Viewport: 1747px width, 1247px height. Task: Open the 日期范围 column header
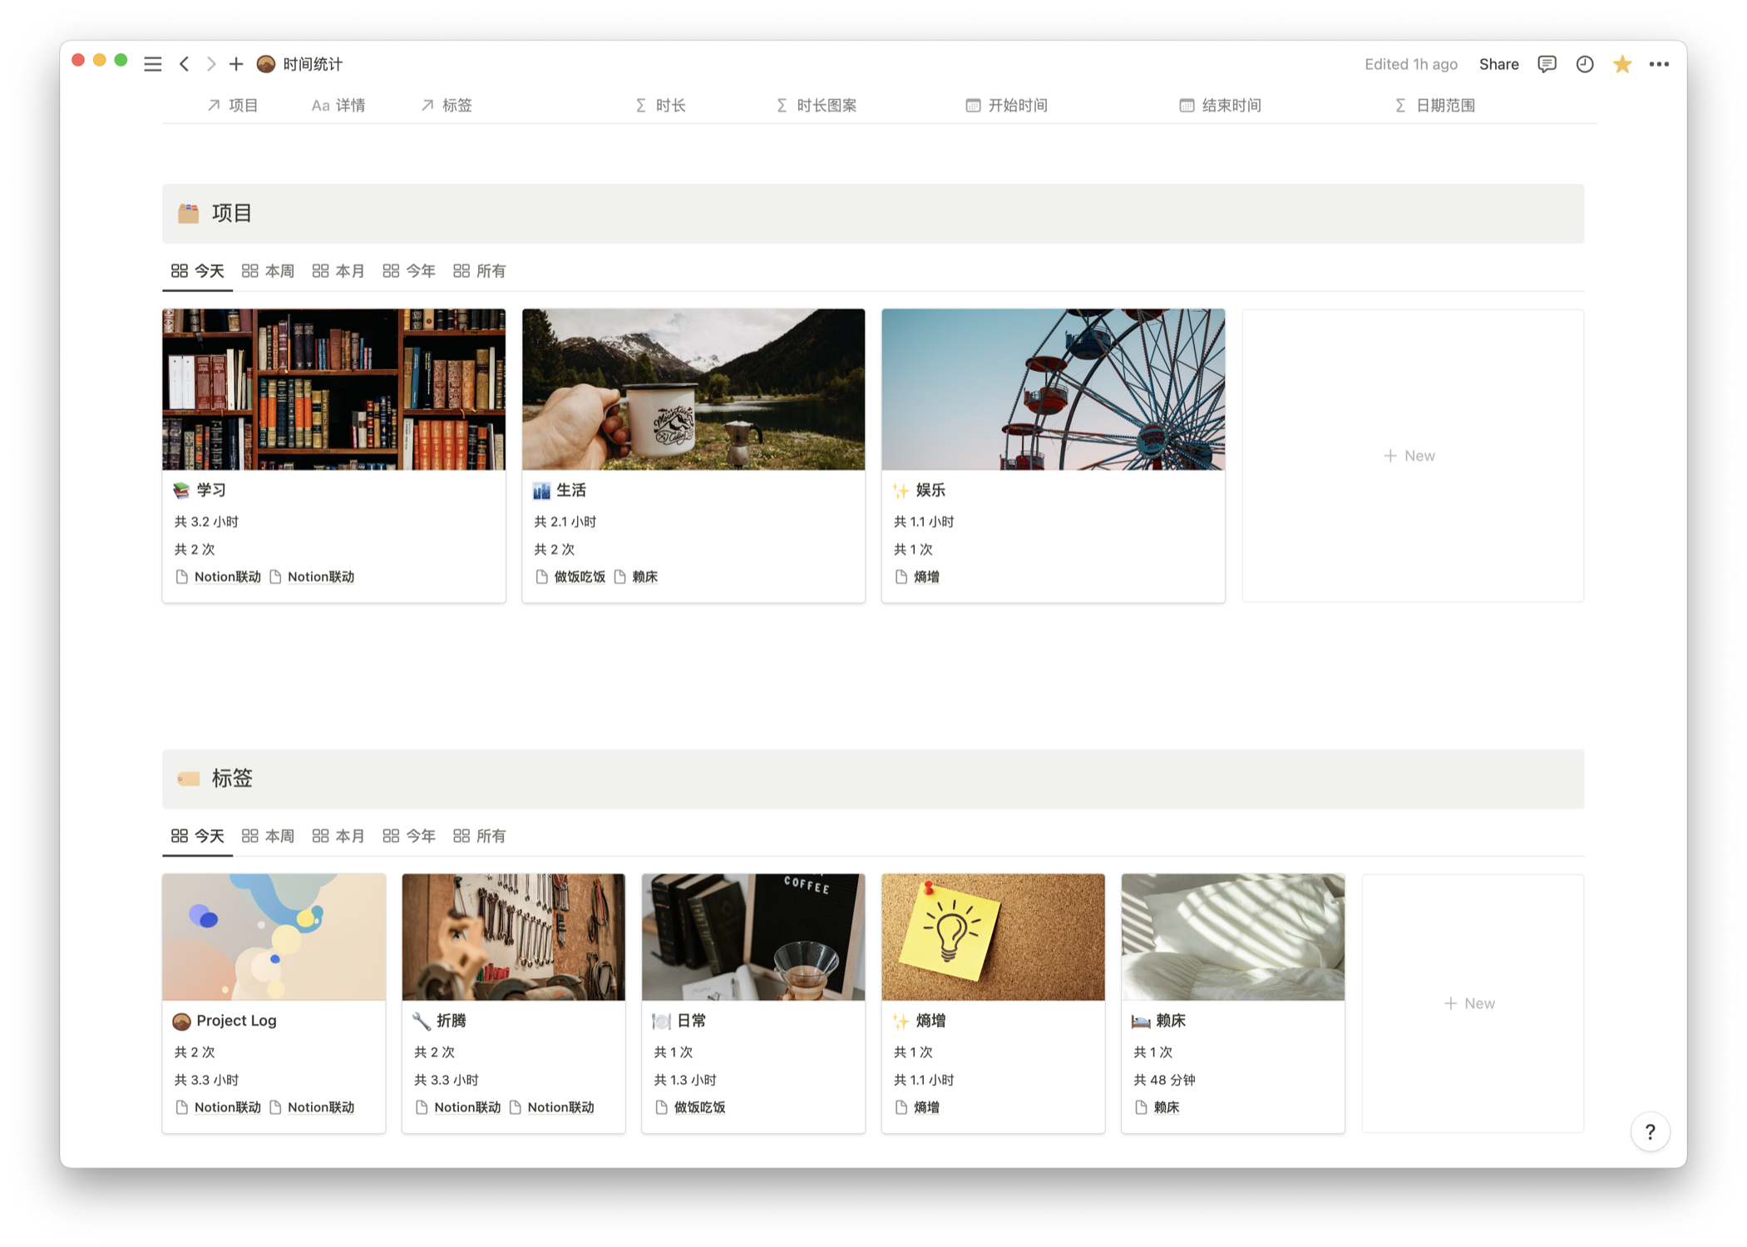pyautogui.click(x=1435, y=106)
